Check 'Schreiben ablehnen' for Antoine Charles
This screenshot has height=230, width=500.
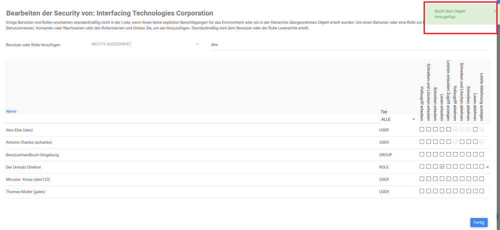tap(469, 141)
